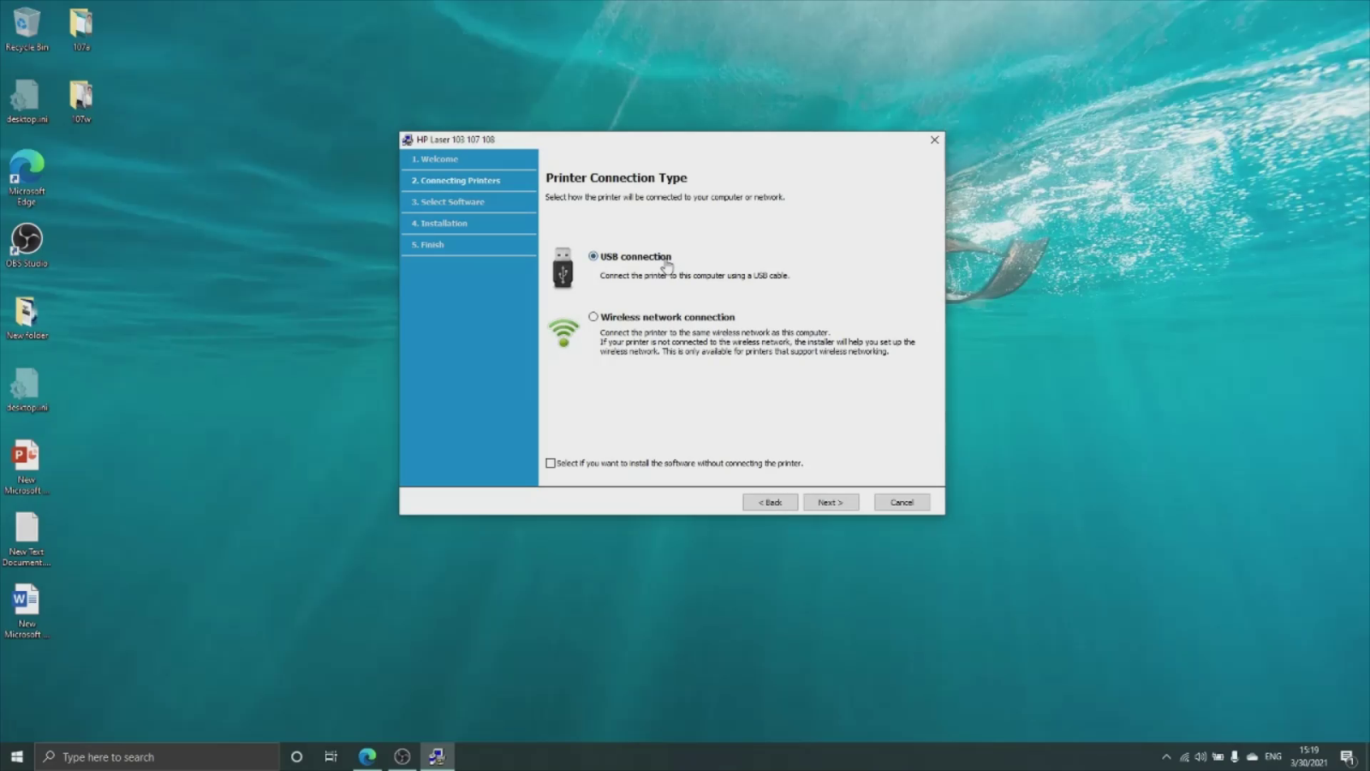Choose Wireless network connection option
Screen dimensions: 1370x771
pos(593,317)
